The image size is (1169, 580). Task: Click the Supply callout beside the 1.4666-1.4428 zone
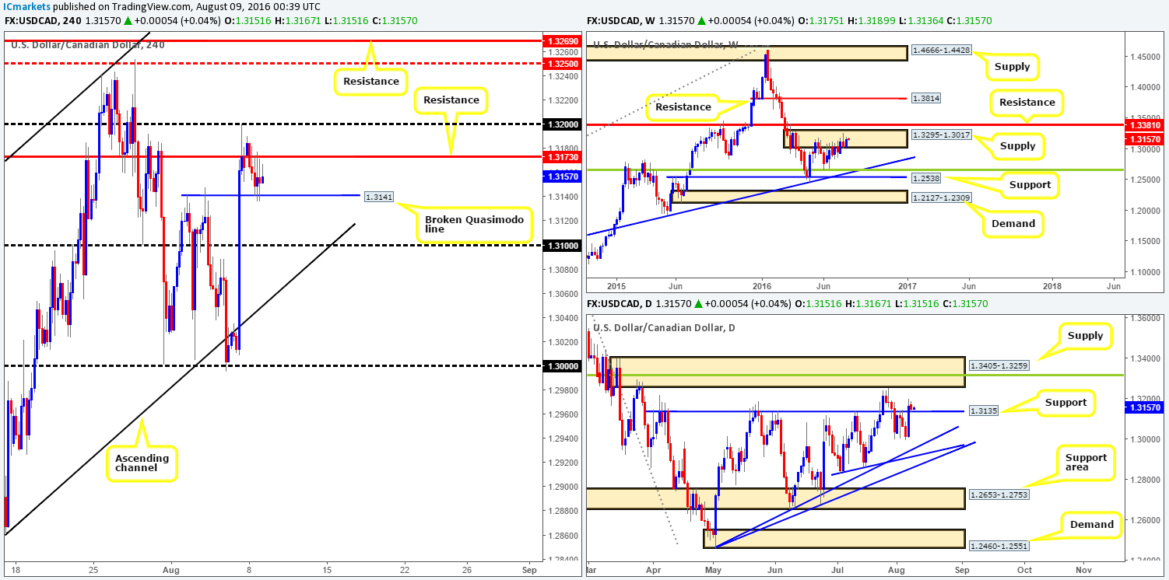point(1011,66)
